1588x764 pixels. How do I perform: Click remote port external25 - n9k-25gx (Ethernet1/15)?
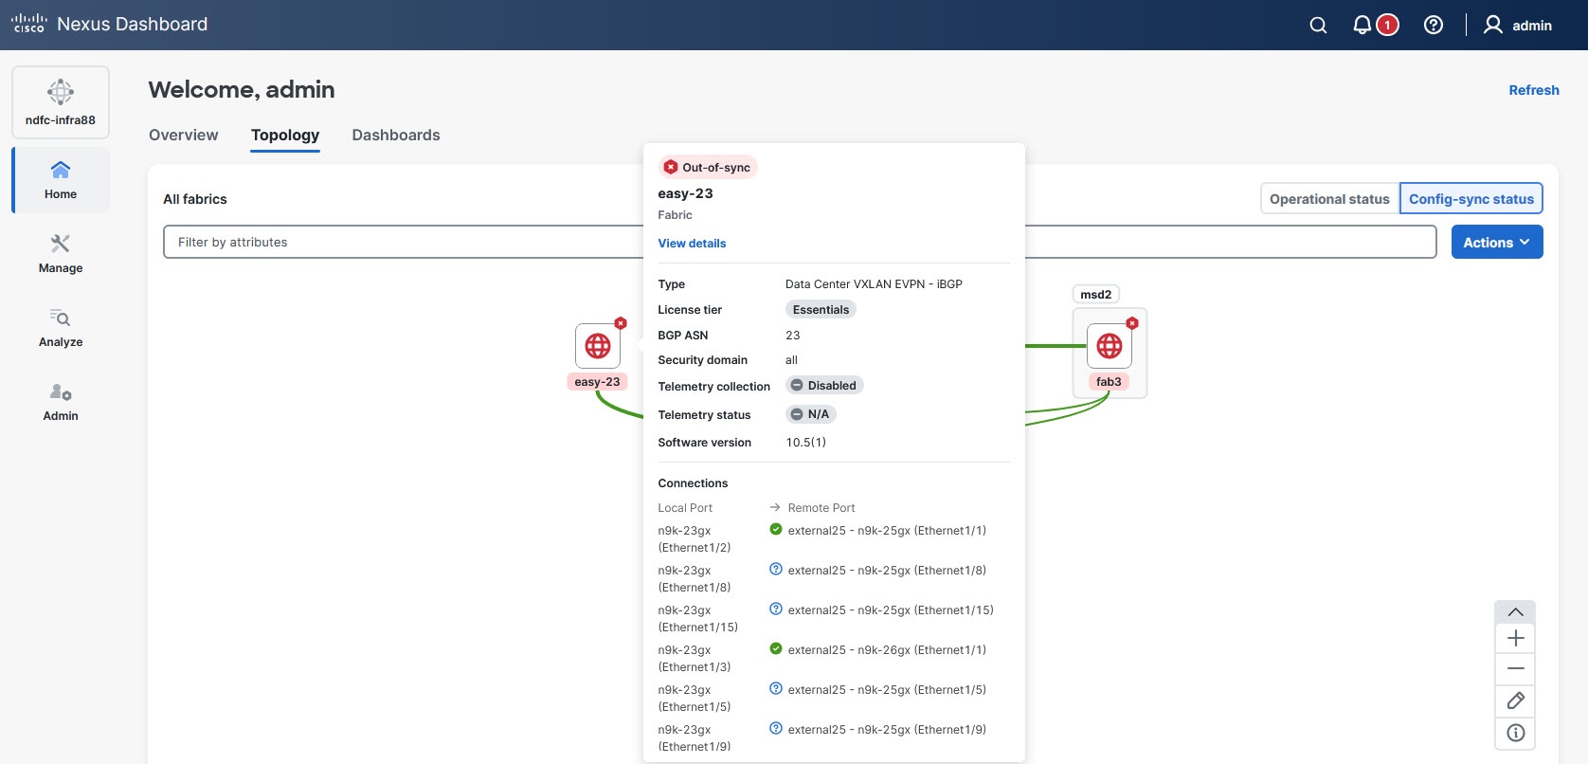coord(891,610)
